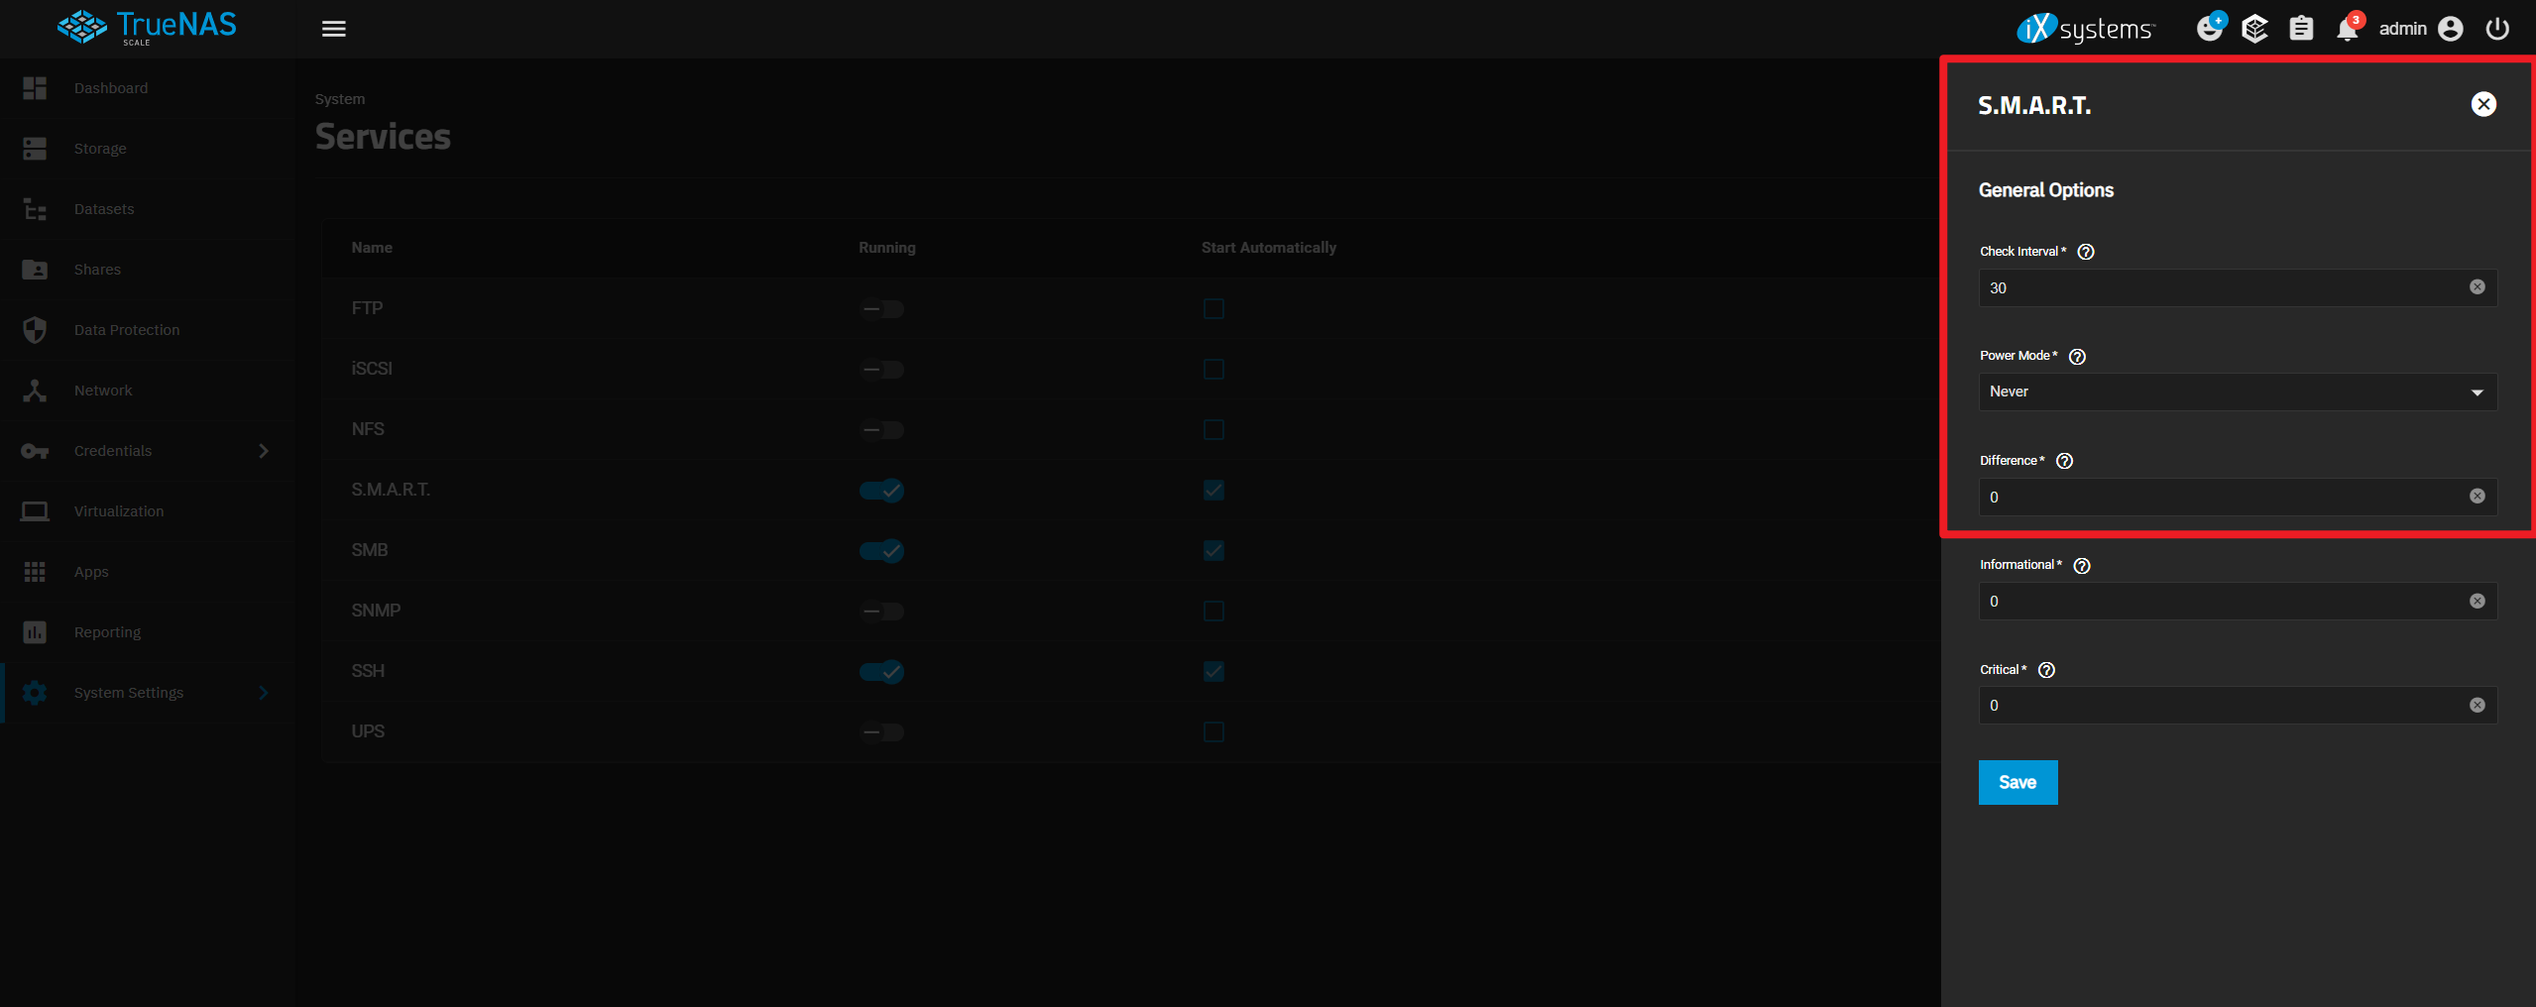Click help icon next to Check Interval
The height and width of the screenshot is (1007, 2536).
2086,252
